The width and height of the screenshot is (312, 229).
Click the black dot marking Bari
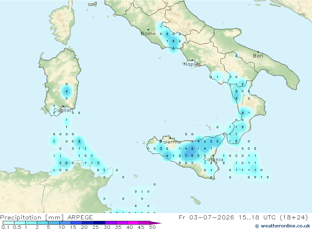coord(258,52)
